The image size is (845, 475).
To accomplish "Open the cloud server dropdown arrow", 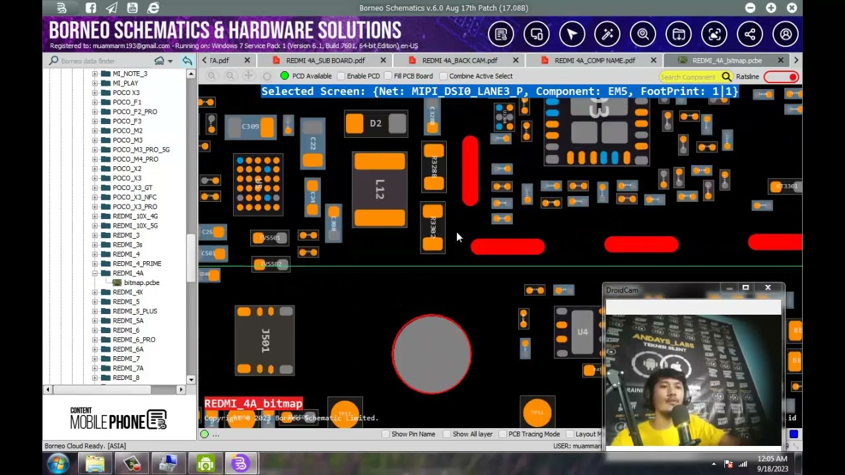I will [x=170, y=61].
